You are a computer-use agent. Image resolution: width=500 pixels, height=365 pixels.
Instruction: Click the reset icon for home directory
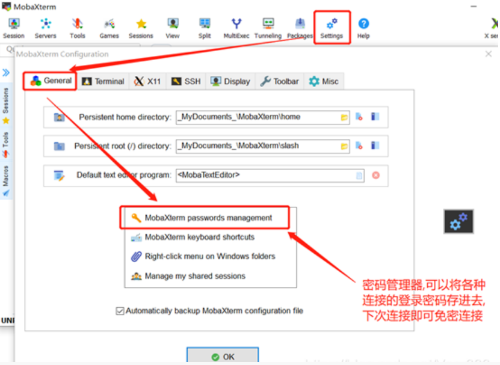click(359, 117)
